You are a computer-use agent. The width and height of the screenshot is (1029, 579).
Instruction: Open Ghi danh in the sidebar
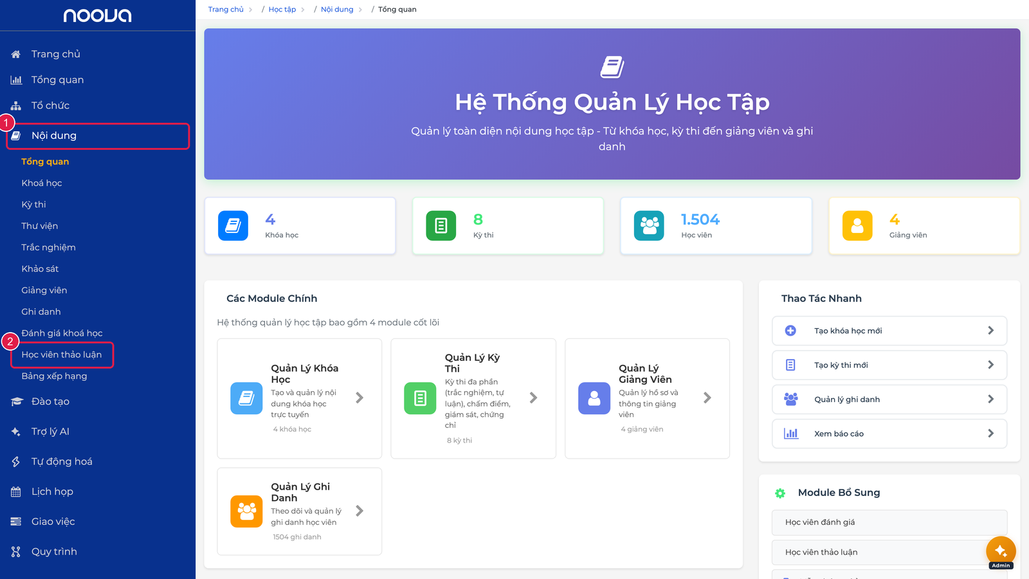(41, 311)
